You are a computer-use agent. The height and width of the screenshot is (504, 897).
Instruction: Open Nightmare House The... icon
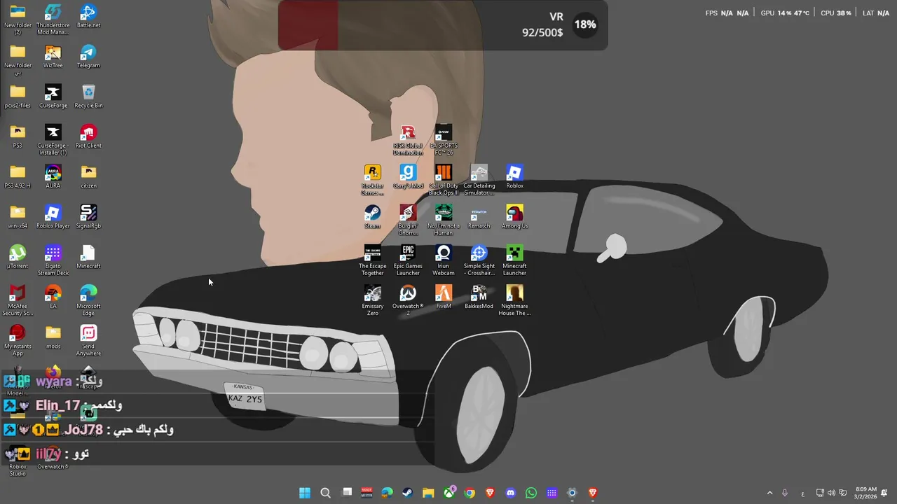pyautogui.click(x=514, y=300)
